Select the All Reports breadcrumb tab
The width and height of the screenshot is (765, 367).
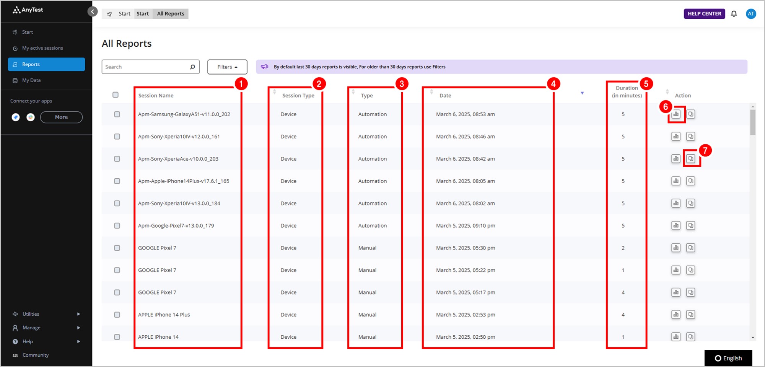pos(171,14)
